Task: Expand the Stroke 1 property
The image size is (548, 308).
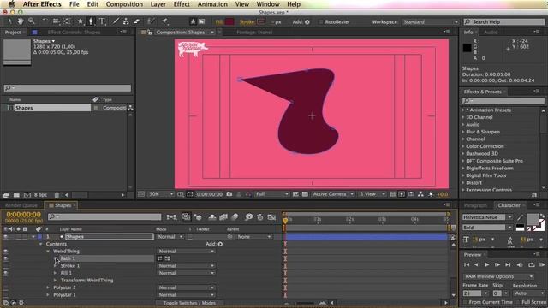Action: (55, 266)
